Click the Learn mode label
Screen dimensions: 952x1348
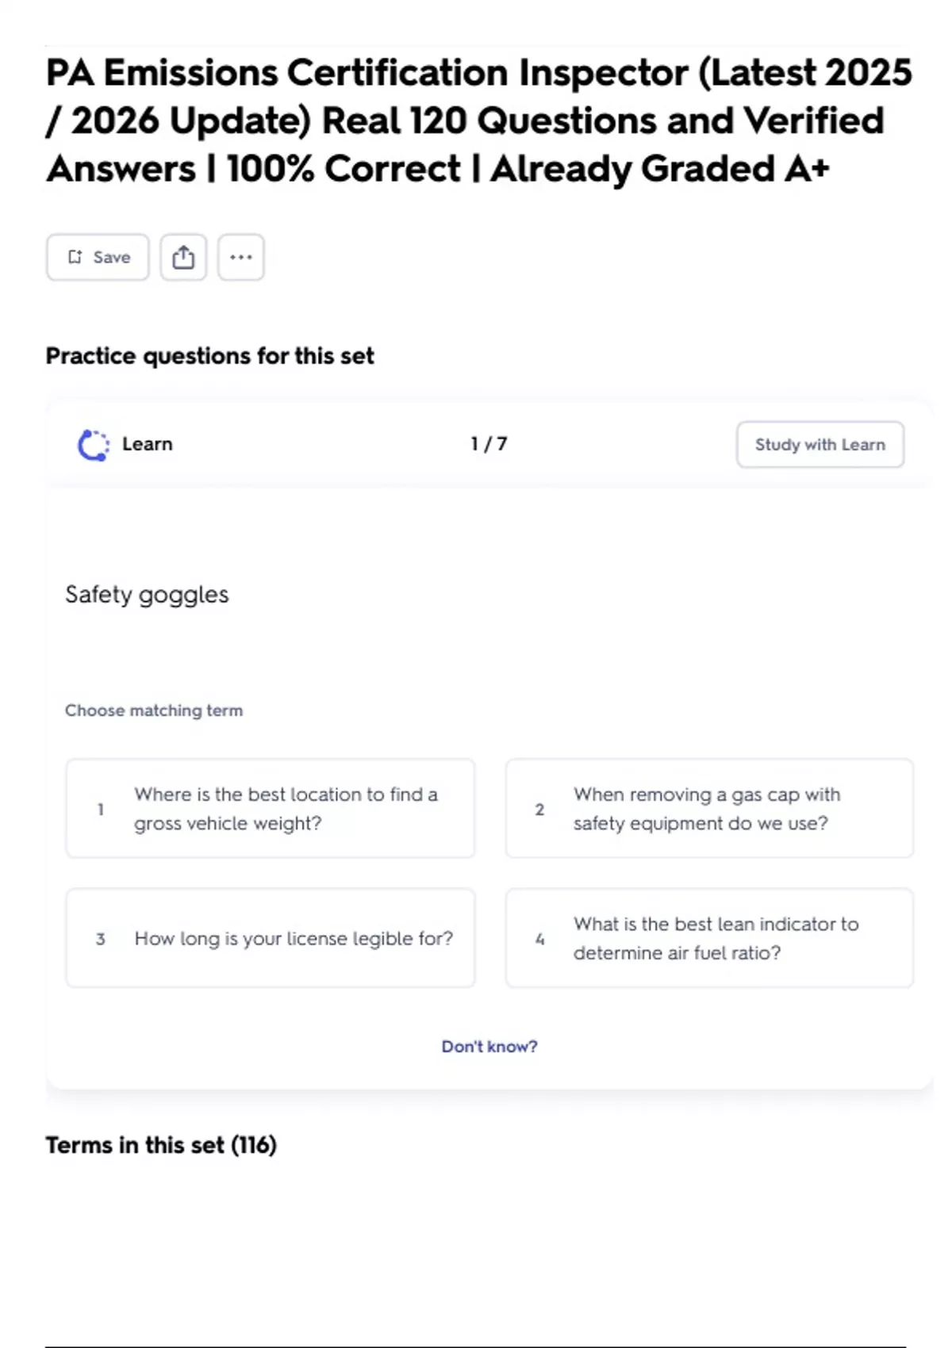click(x=147, y=444)
